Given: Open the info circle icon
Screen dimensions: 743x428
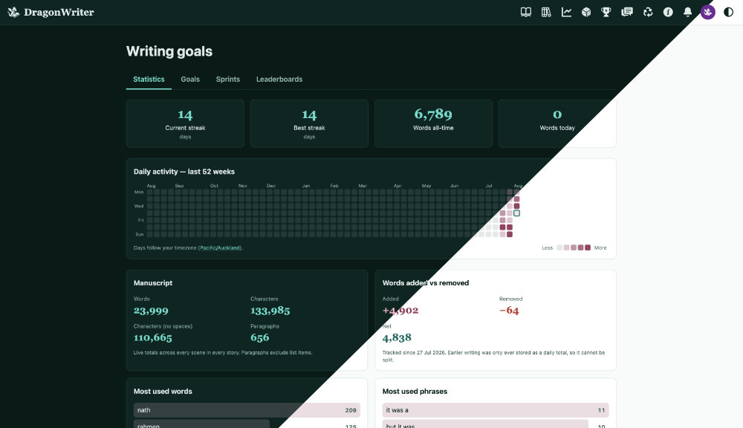Looking at the screenshot, I should coord(668,12).
